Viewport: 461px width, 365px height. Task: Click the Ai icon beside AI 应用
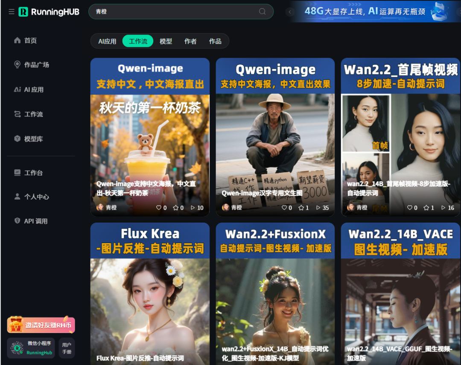[x=18, y=89]
